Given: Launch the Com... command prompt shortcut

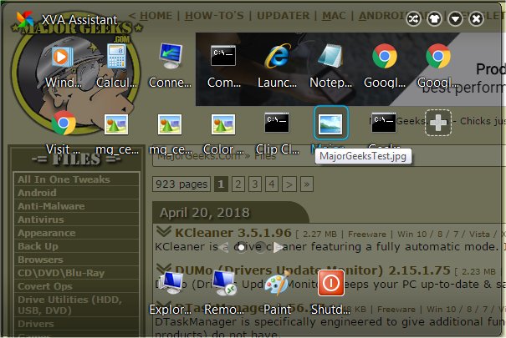Looking at the screenshot, I should coord(223,67).
